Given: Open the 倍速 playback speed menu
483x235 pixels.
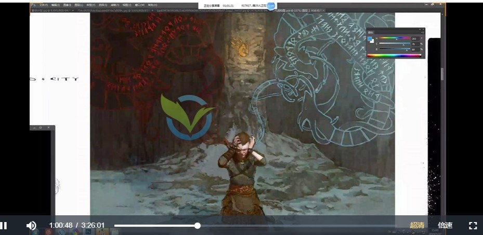Looking at the screenshot, I should click(445, 226).
